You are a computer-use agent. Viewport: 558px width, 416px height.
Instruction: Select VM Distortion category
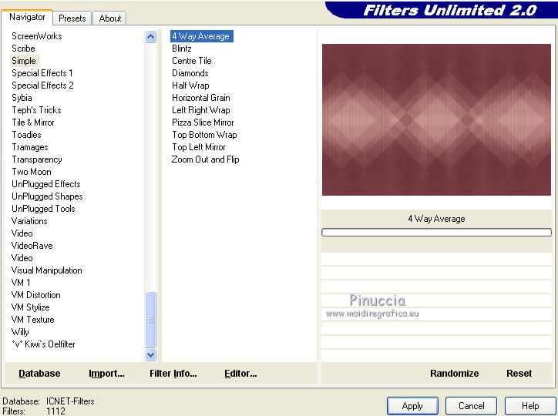tap(35, 295)
